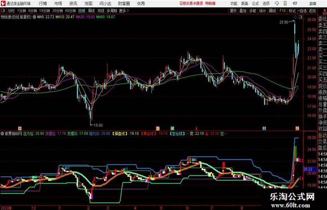The image size is (327, 210).
Task: Click the 【空仓线】 indicator label
Action: (x=178, y=133)
